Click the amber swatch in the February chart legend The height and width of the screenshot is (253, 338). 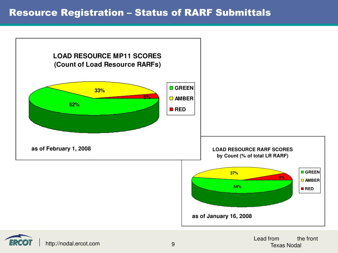point(171,98)
